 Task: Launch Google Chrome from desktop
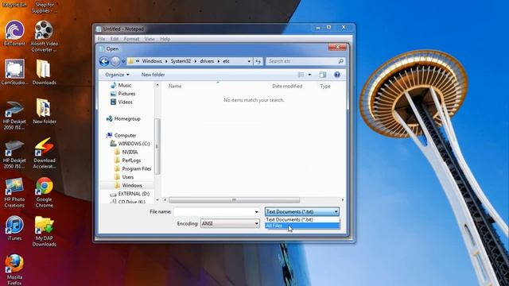click(45, 191)
